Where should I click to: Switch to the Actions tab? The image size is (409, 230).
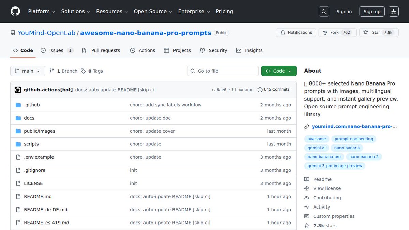(x=142, y=50)
